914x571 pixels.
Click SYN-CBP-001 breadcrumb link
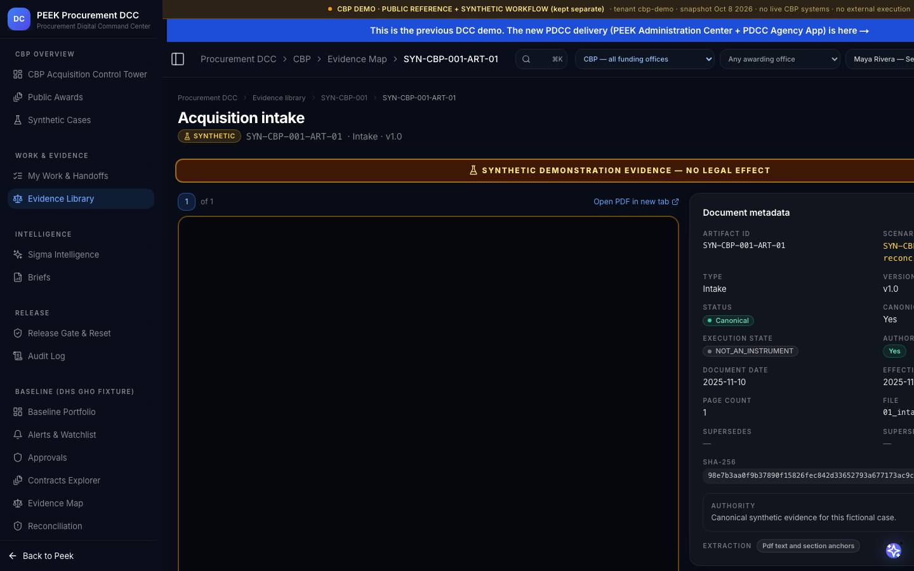coord(344,98)
